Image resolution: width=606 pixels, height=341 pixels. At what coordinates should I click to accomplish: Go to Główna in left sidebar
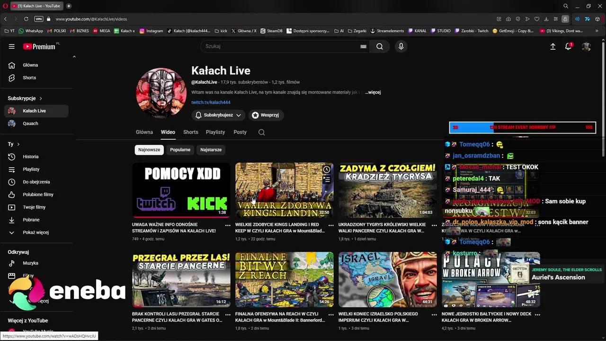(x=36, y=65)
